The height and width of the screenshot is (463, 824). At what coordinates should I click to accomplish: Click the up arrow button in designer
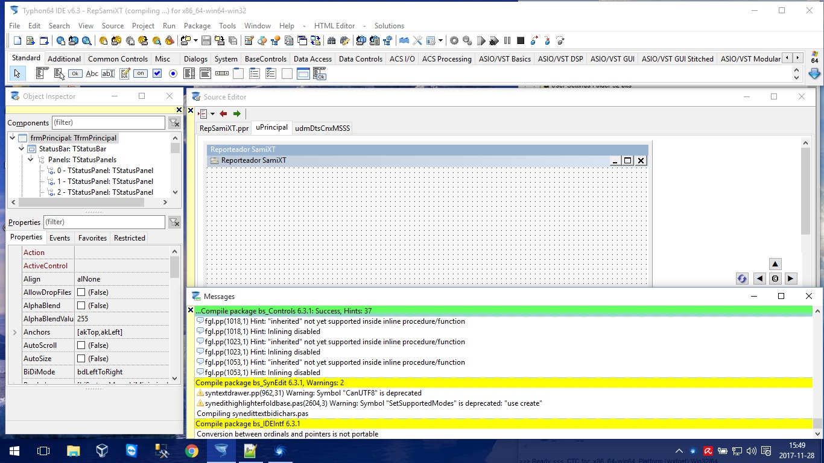pyautogui.click(x=775, y=264)
